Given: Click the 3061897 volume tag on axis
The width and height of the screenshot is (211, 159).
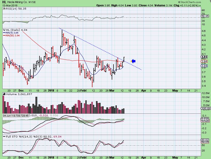Looking at the screenshot, I should tap(206, 108).
